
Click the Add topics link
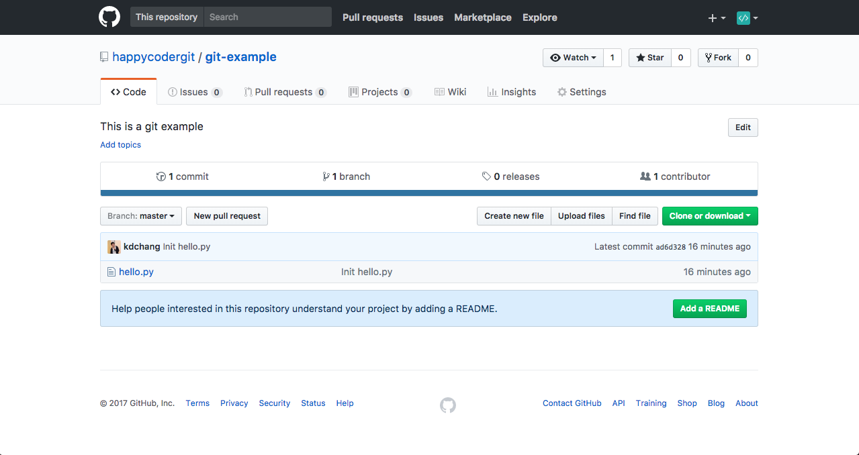(120, 145)
